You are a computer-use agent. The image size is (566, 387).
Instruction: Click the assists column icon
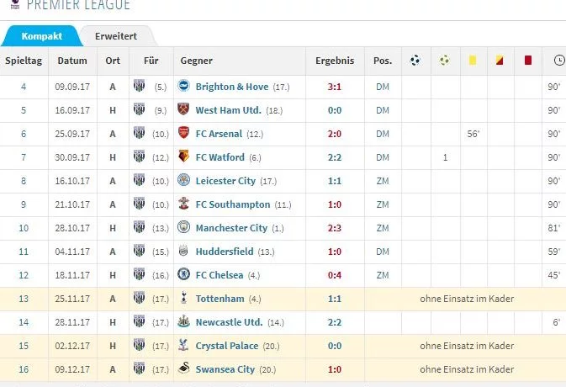[445, 61]
